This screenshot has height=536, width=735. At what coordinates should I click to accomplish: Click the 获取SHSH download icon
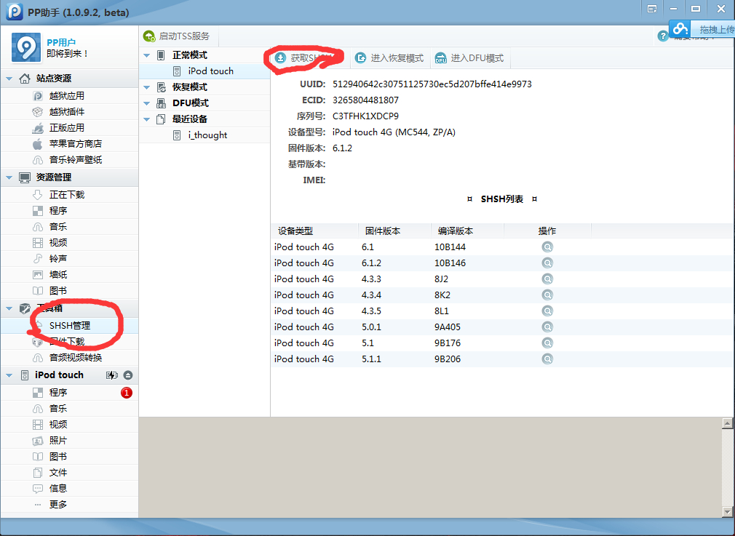coord(280,57)
